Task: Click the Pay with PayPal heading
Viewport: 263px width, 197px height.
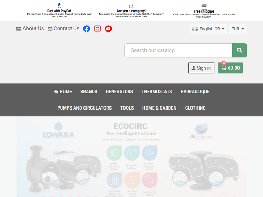Action: coord(59,11)
